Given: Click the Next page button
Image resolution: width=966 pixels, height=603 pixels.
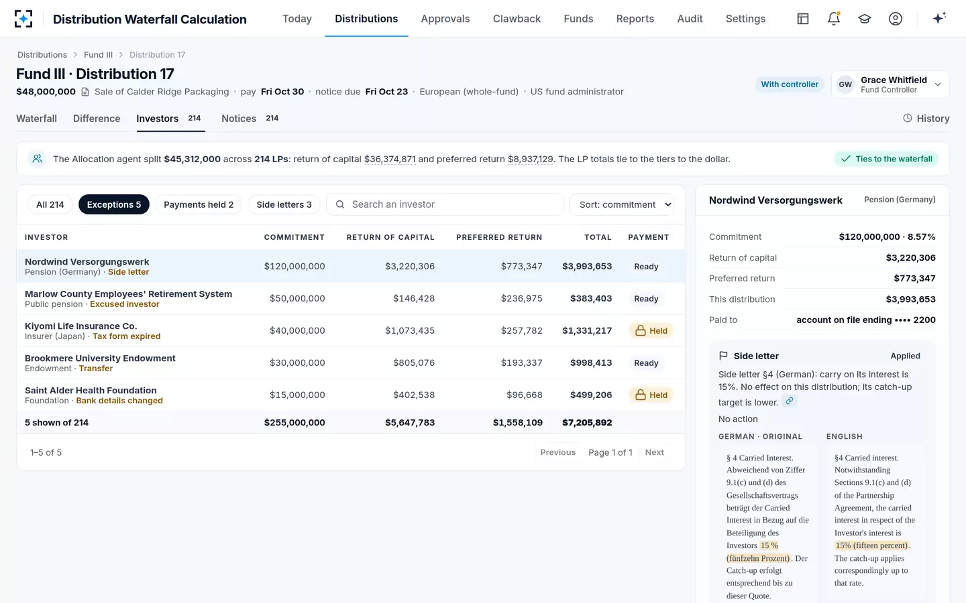Looking at the screenshot, I should [x=654, y=452].
